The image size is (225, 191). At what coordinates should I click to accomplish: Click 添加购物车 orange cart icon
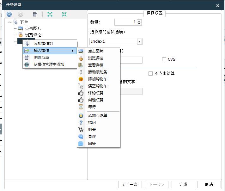coord(81,79)
